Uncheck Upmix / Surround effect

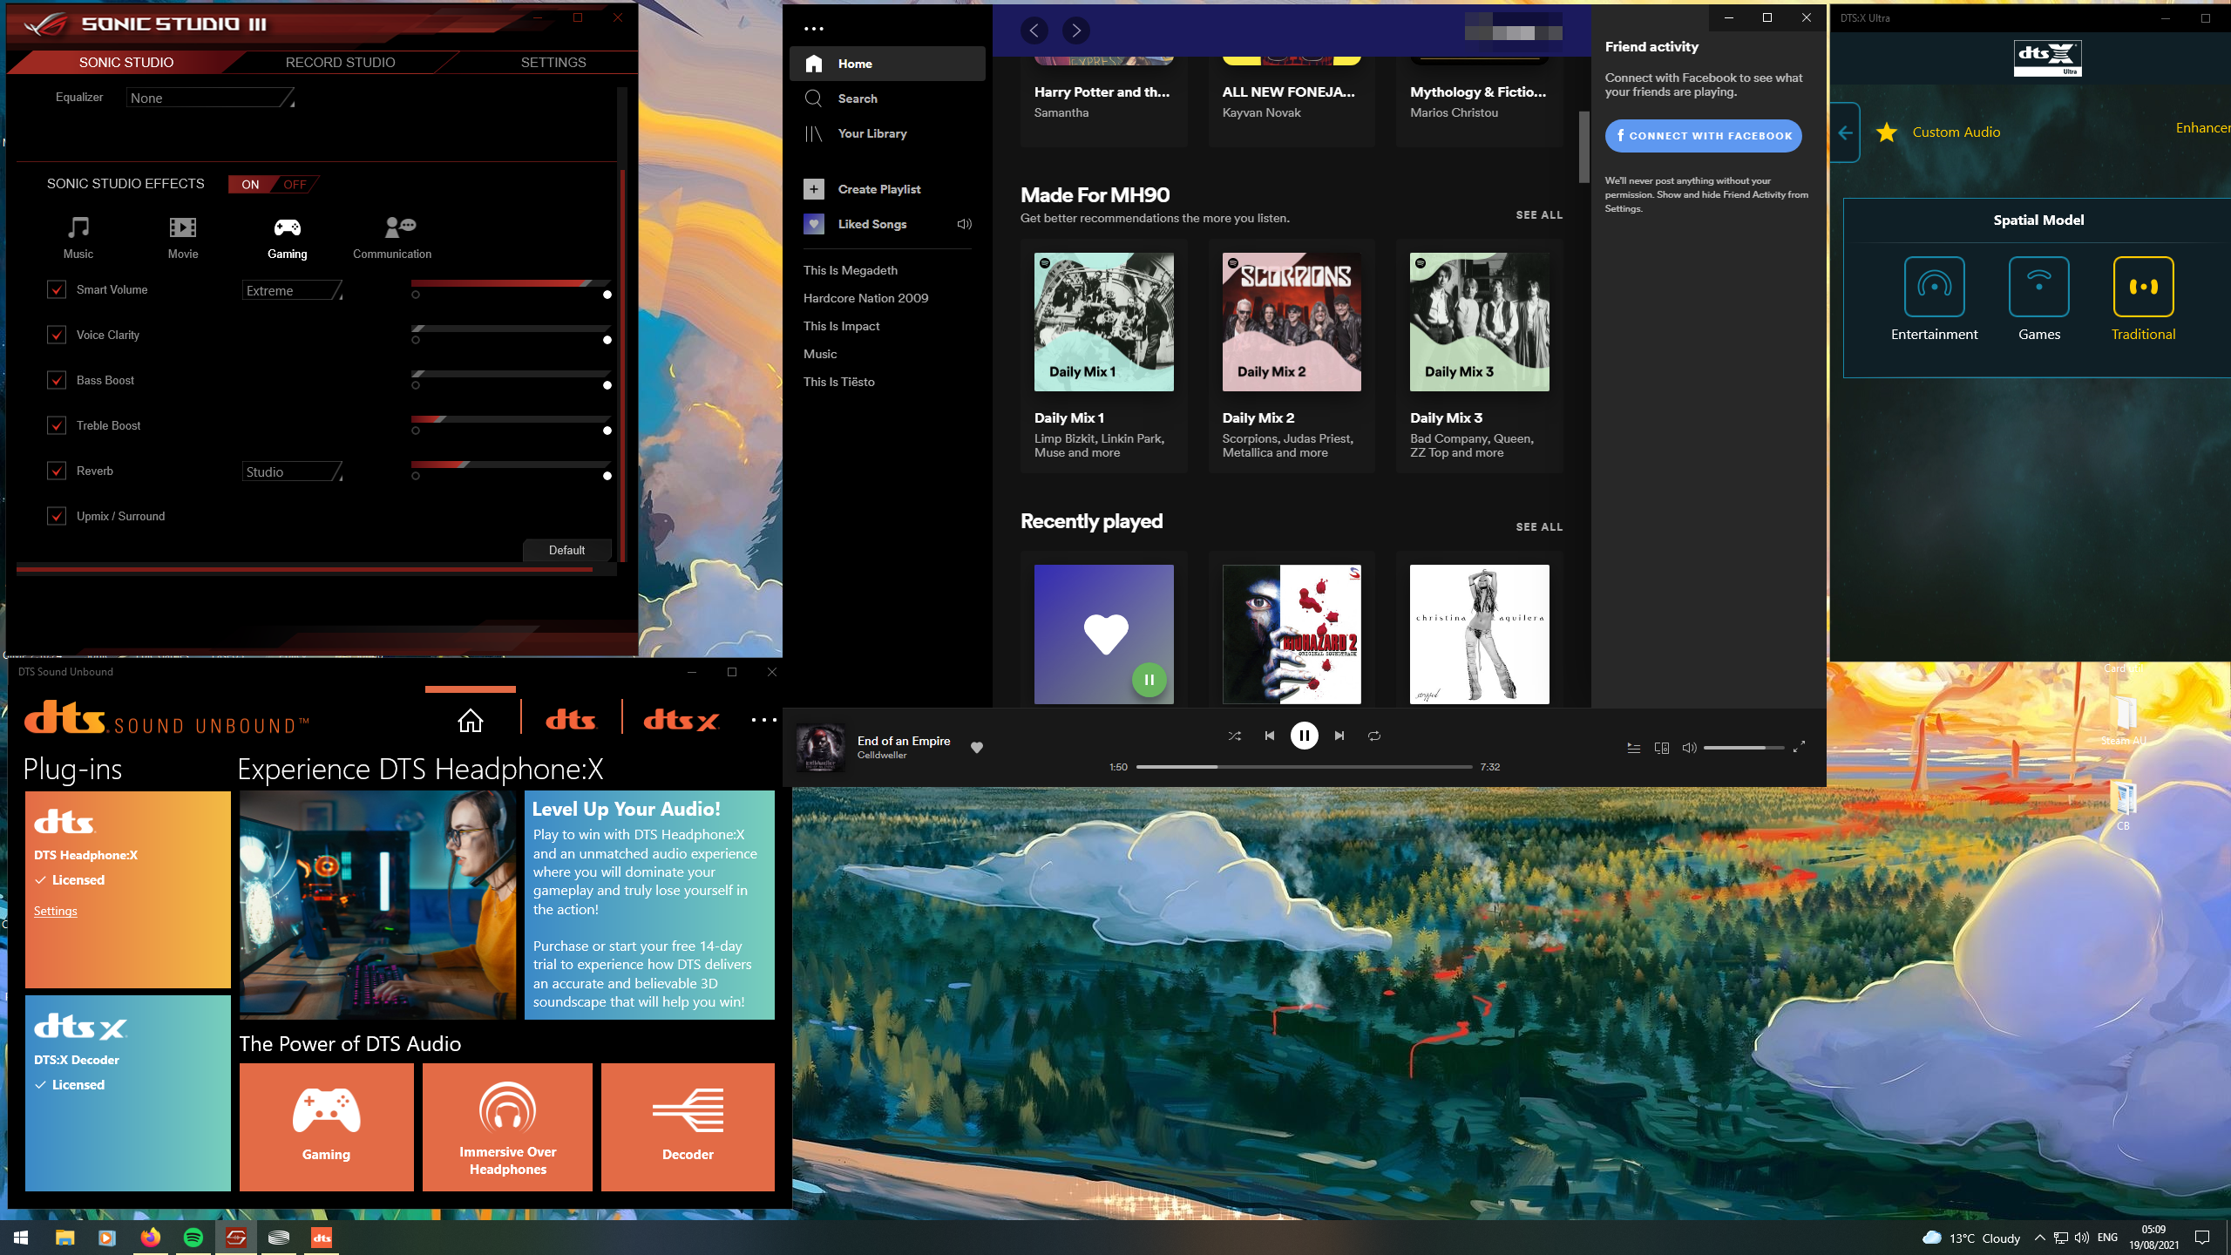57,516
